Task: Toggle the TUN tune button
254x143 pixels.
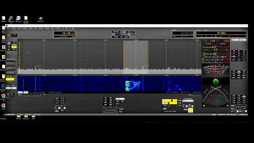Action: 14,43
